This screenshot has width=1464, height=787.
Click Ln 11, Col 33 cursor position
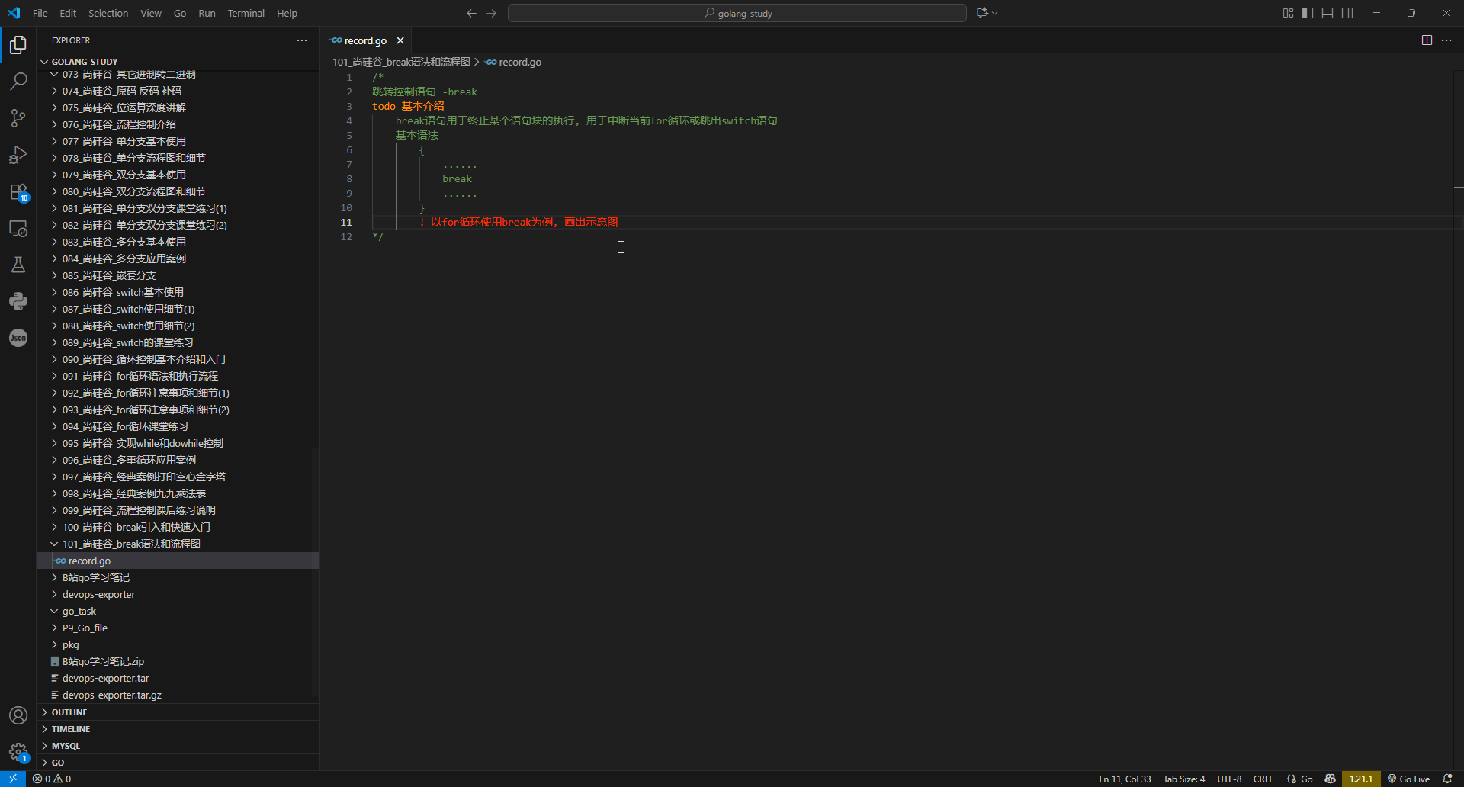click(1125, 779)
